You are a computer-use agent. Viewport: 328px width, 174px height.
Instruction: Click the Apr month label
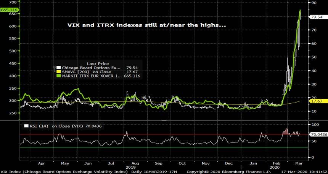point(42,164)
